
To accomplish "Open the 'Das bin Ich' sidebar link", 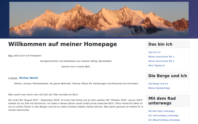I will click(154, 52).
